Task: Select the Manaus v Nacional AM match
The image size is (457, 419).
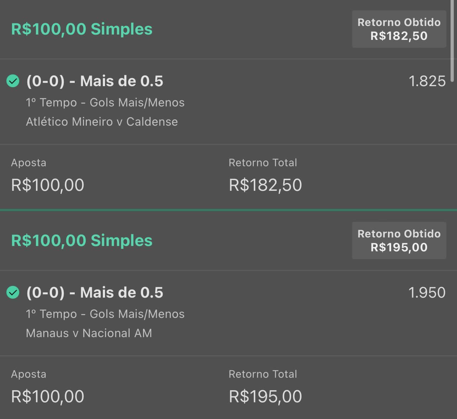Action: pos(89,333)
